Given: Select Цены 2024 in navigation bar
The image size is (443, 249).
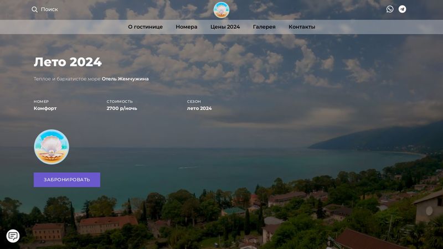Looking at the screenshot, I should pos(225,27).
